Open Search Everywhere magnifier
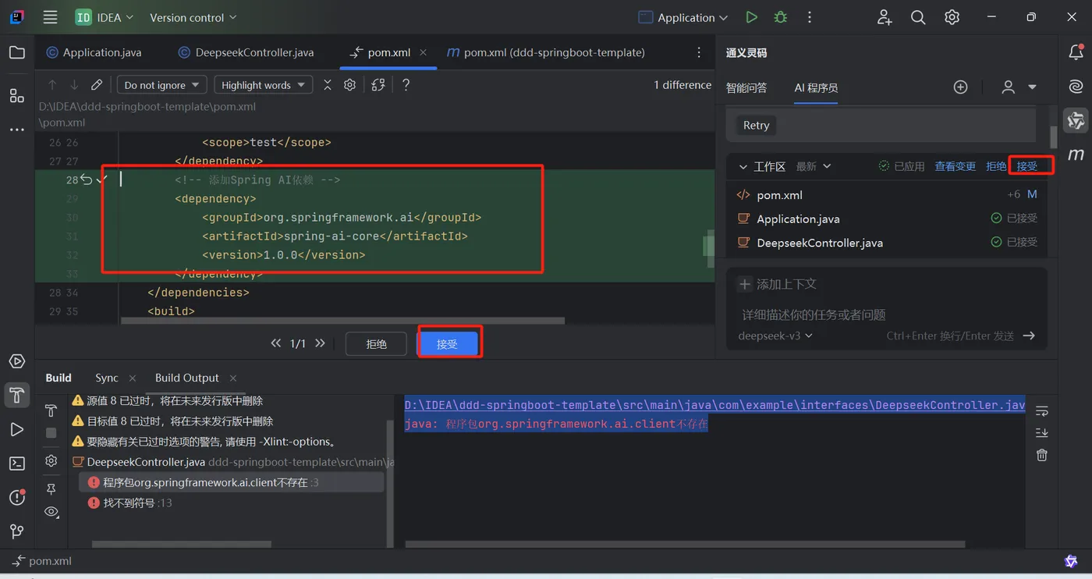1092x579 pixels. pyautogui.click(x=918, y=17)
